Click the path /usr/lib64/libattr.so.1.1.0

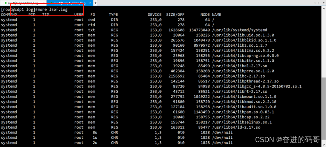click(243, 61)
